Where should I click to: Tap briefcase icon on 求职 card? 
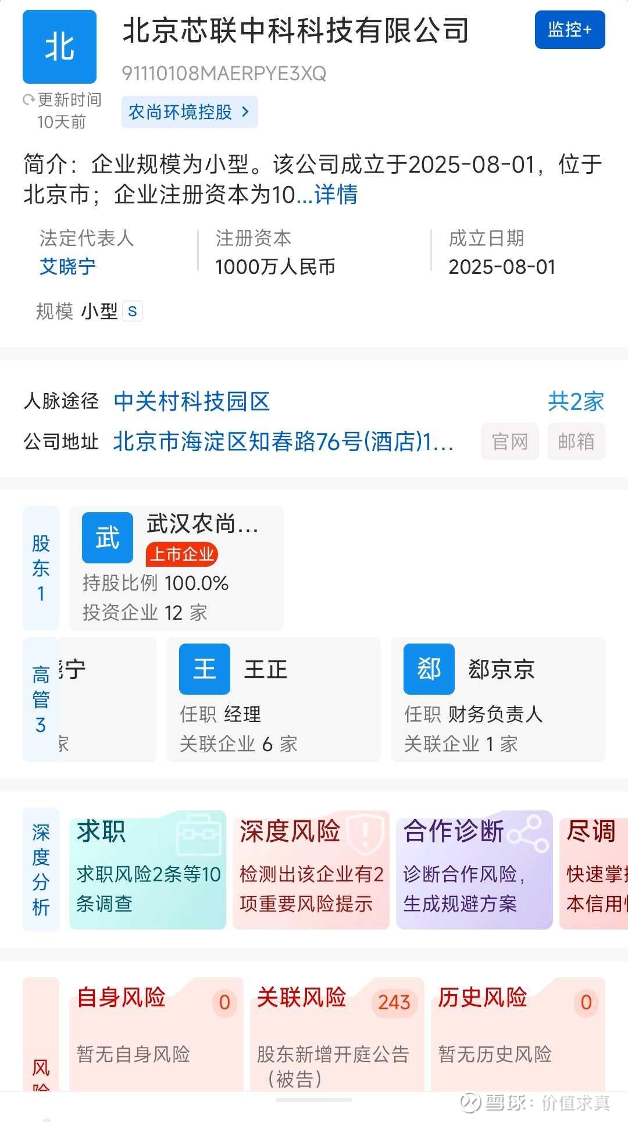[200, 834]
